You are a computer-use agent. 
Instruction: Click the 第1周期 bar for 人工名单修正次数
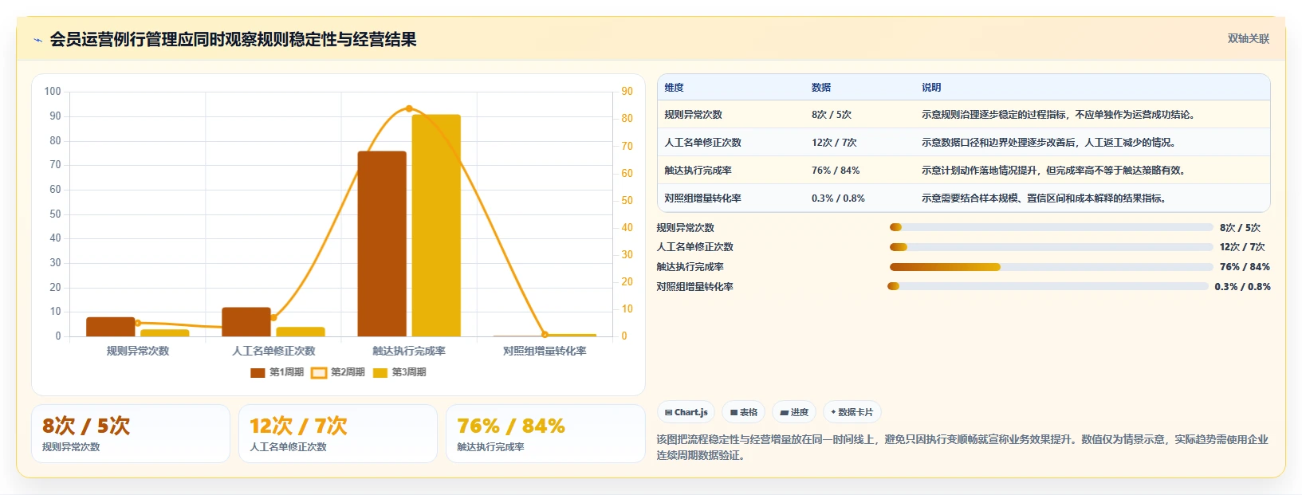pos(246,322)
